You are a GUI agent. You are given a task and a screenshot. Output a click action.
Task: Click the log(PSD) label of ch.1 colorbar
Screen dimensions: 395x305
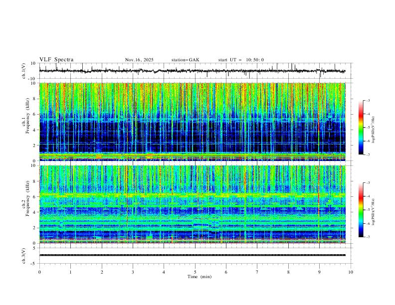pos(374,130)
